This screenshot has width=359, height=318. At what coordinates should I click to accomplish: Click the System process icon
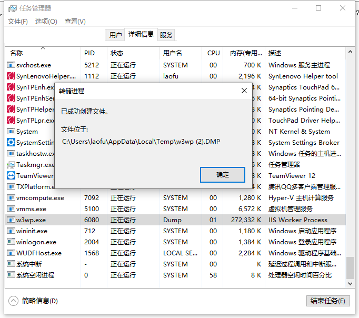11,132
